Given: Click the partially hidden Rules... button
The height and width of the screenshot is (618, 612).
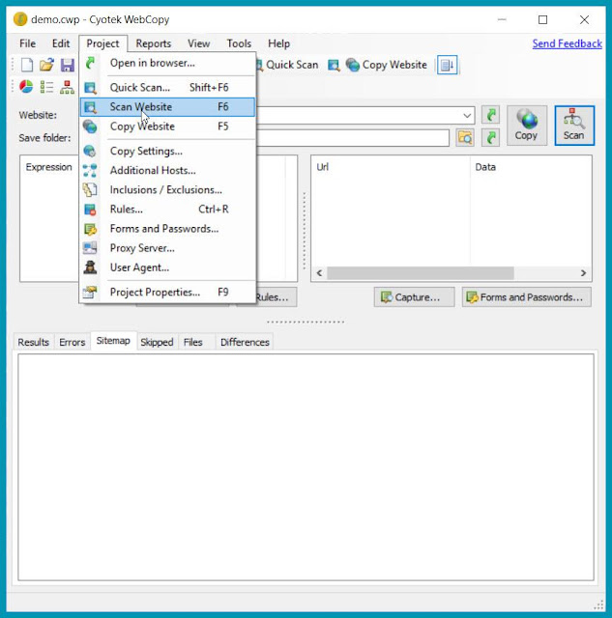Looking at the screenshot, I should [x=277, y=297].
